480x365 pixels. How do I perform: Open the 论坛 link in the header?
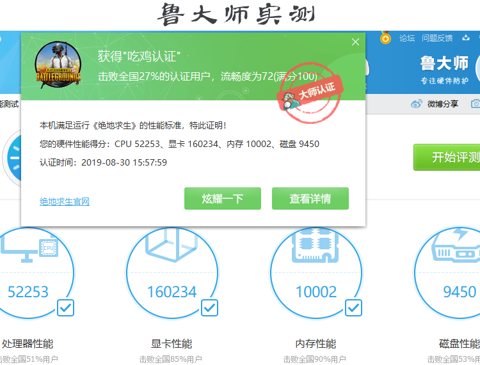(407, 38)
